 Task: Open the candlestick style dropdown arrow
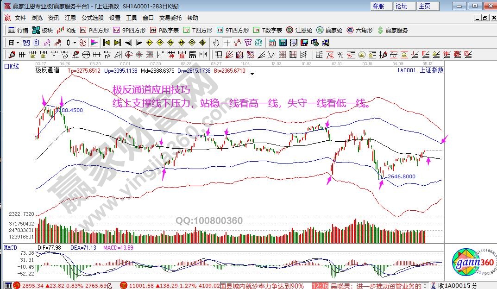pyautogui.click(x=75, y=43)
